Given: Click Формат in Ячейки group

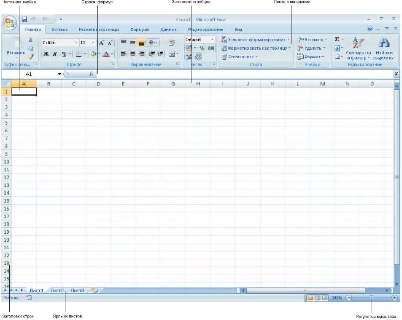Looking at the screenshot, I should 310,56.
